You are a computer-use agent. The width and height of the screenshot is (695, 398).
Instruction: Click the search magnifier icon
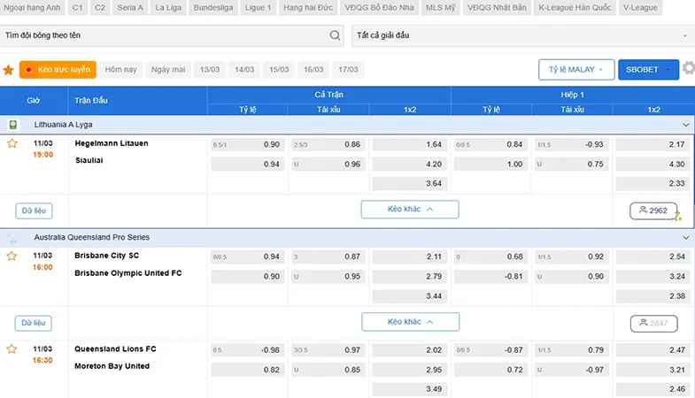click(x=335, y=35)
